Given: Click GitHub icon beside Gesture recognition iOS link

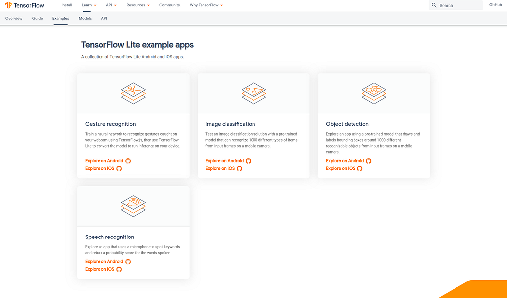Looking at the screenshot, I should pos(119,169).
